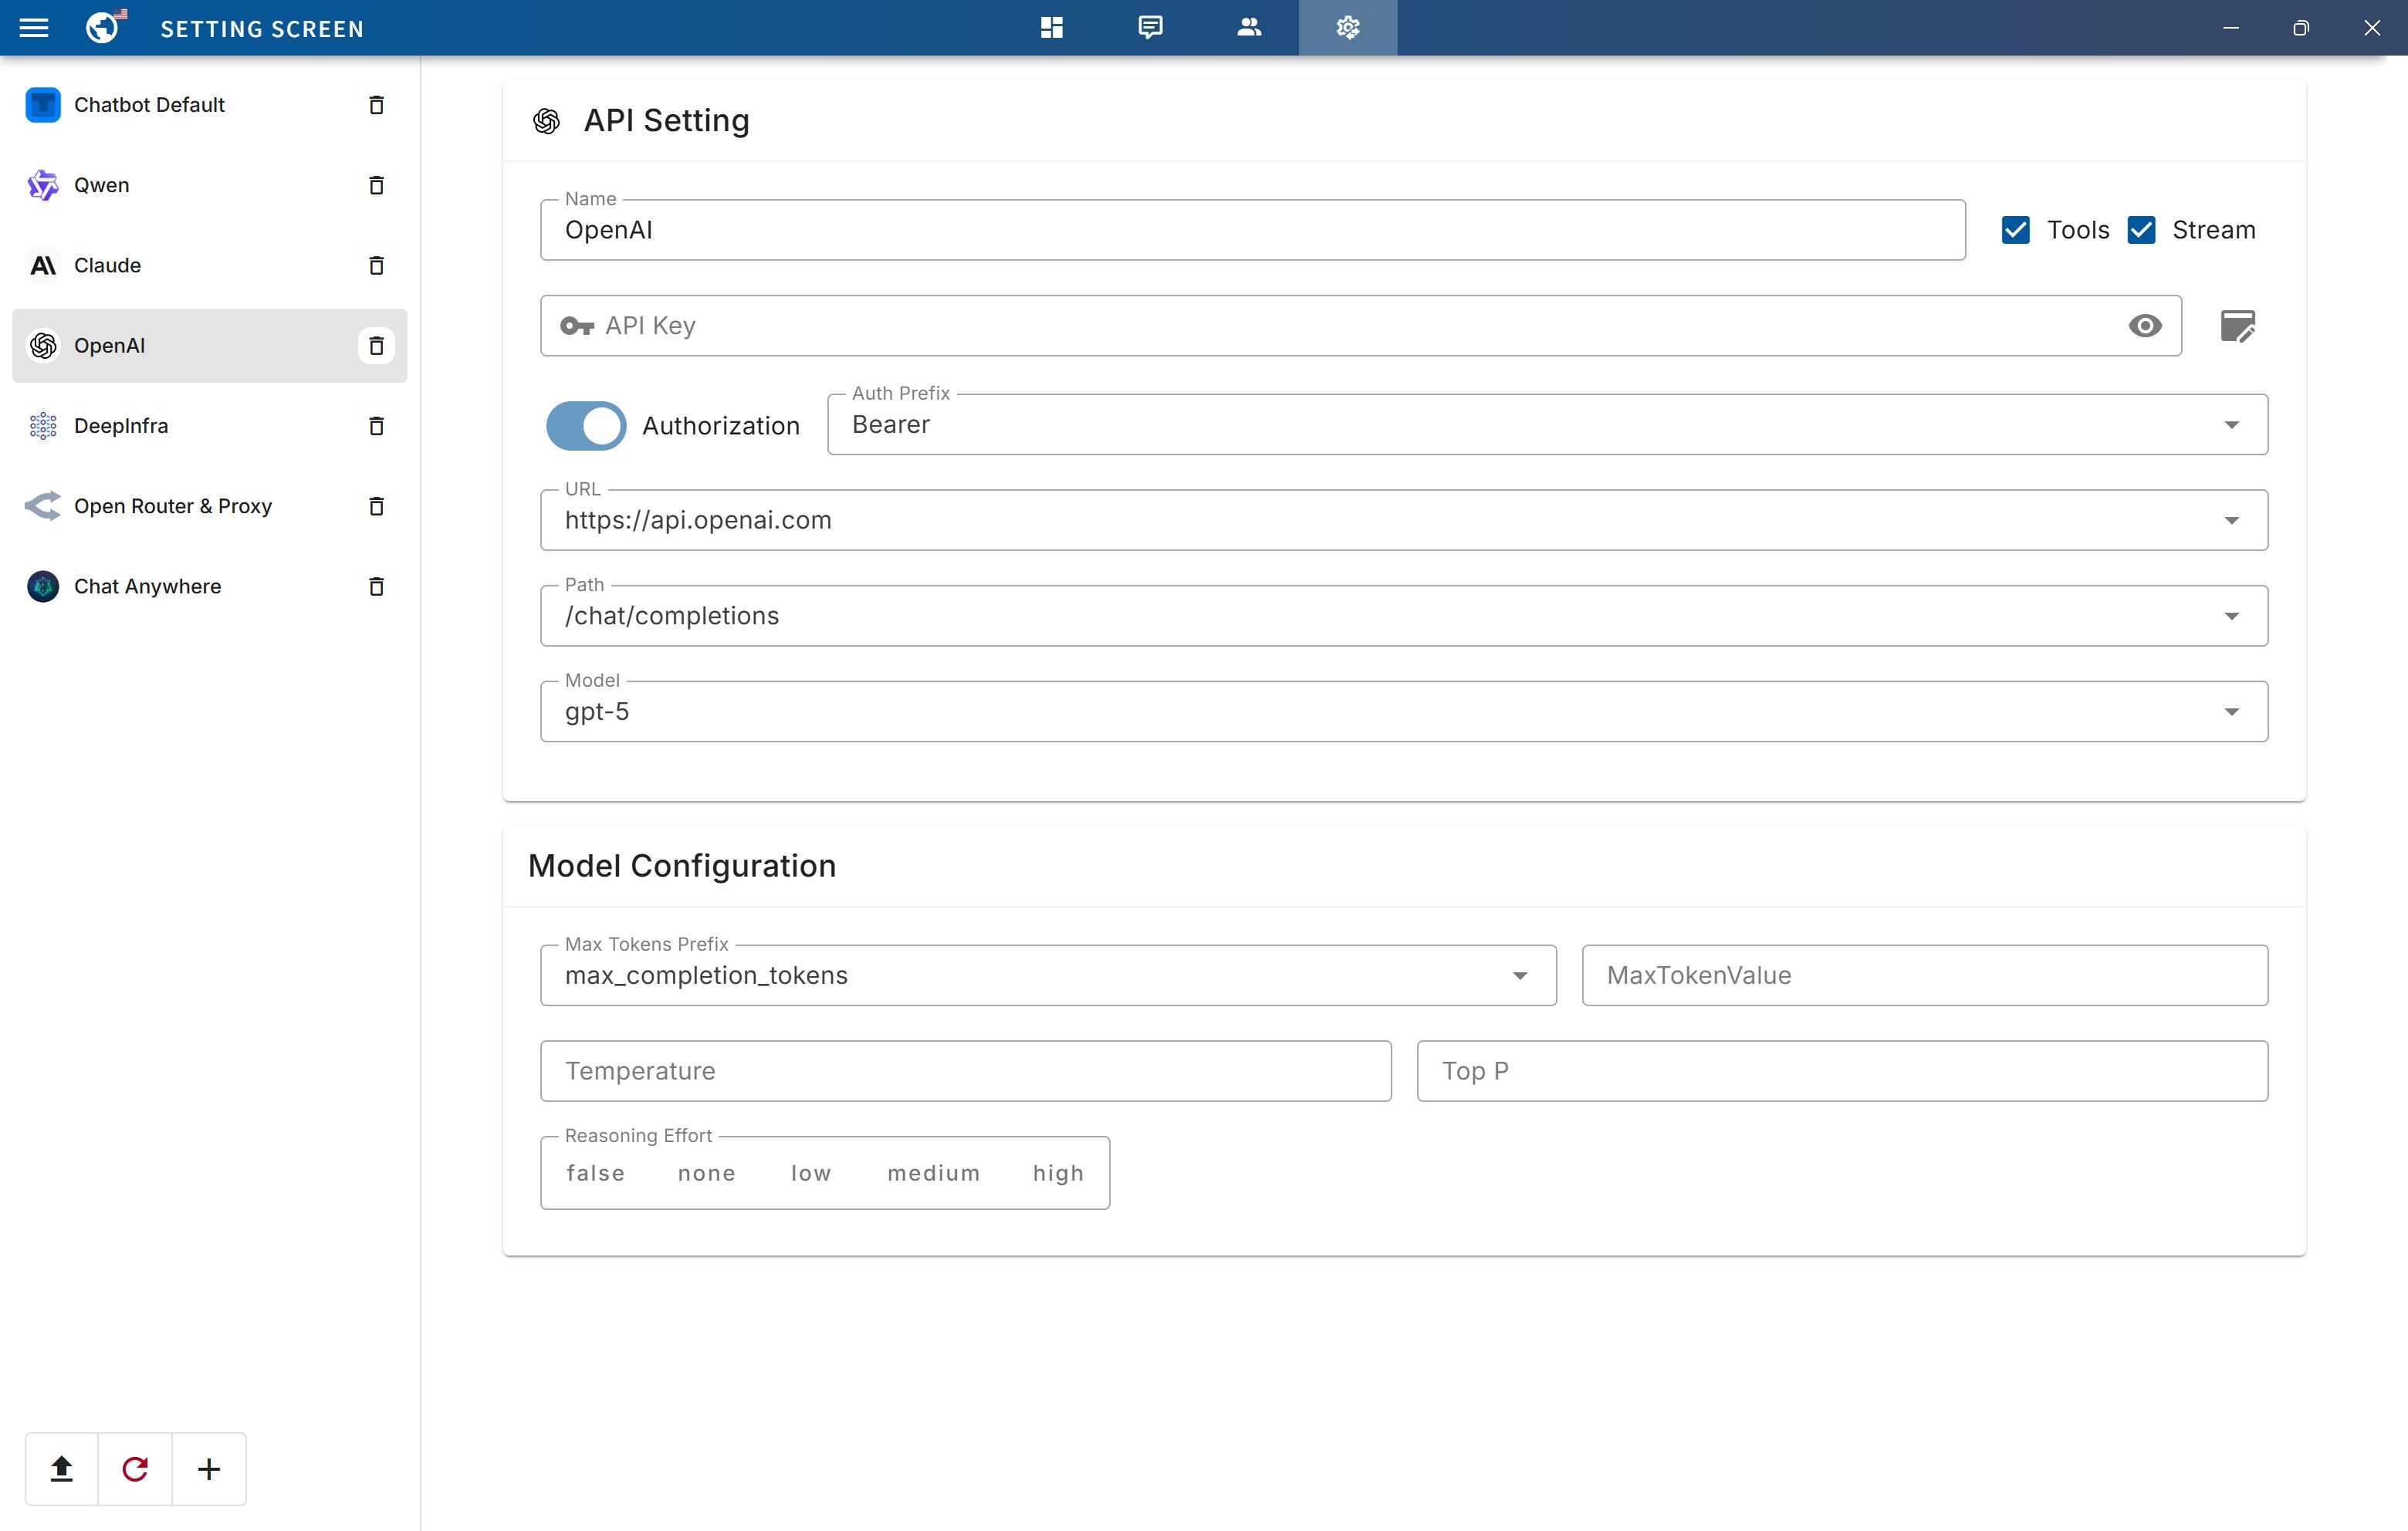The width and height of the screenshot is (2408, 1531).
Task: Select DeepInfra in the sidebar
Action: pos(121,426)
